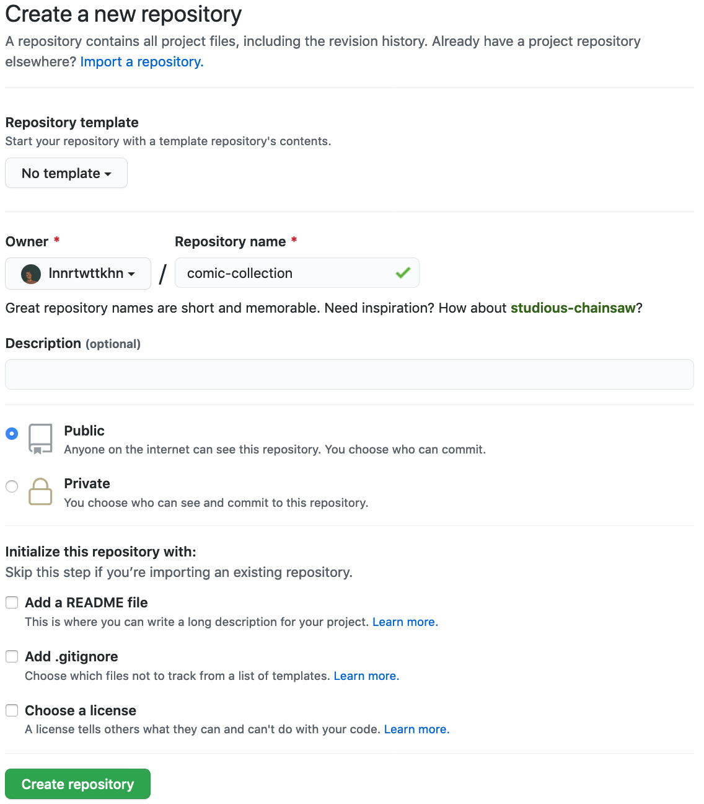Open the No template dropdown
Image resolution: width=704 pixels, height=804 pixels.
pos(66,173)
